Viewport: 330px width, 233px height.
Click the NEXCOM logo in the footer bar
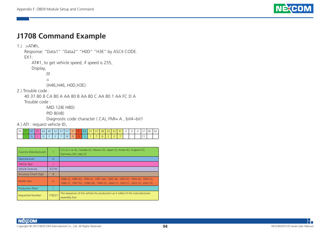point(28,221)
